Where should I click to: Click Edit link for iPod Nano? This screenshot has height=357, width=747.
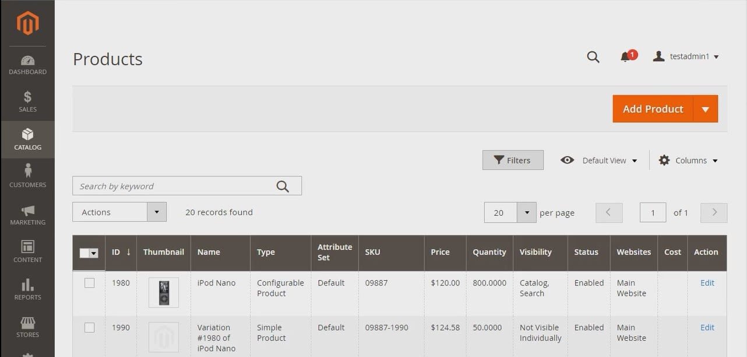click(707, 283)
